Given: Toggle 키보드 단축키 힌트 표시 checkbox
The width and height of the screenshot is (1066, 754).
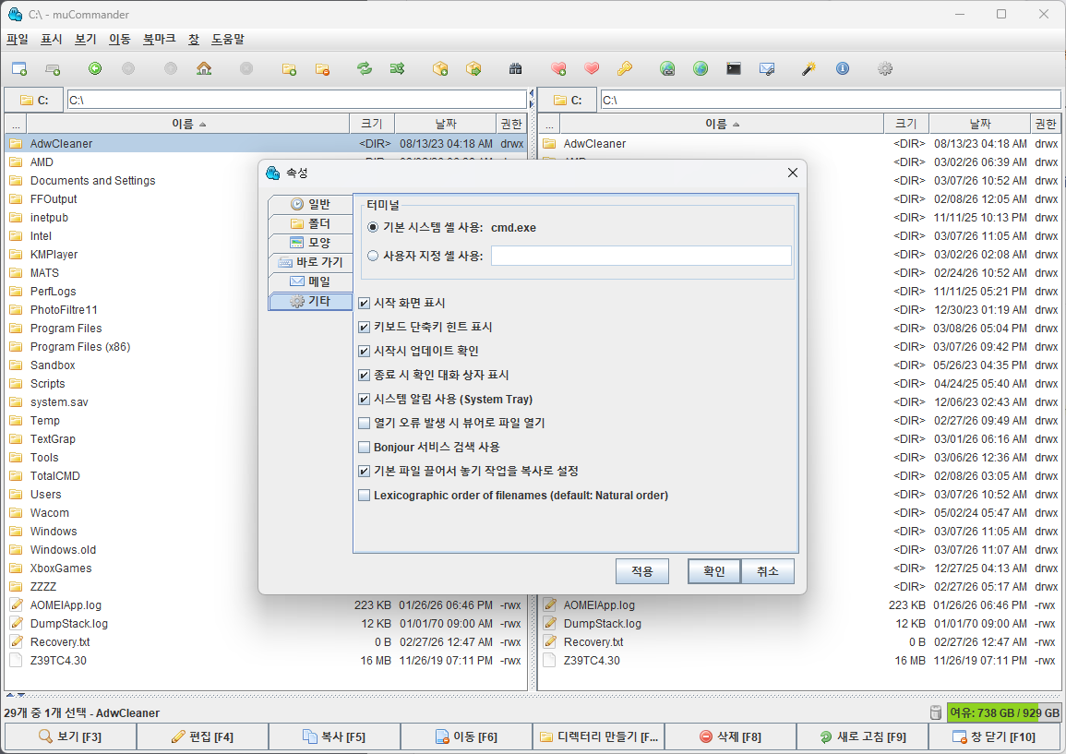Looking at the screenshot, I should (x=365, y=327).
